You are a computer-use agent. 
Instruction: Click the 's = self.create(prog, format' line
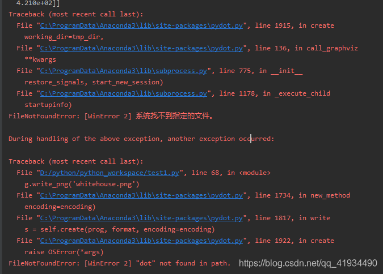coord(120,230)
